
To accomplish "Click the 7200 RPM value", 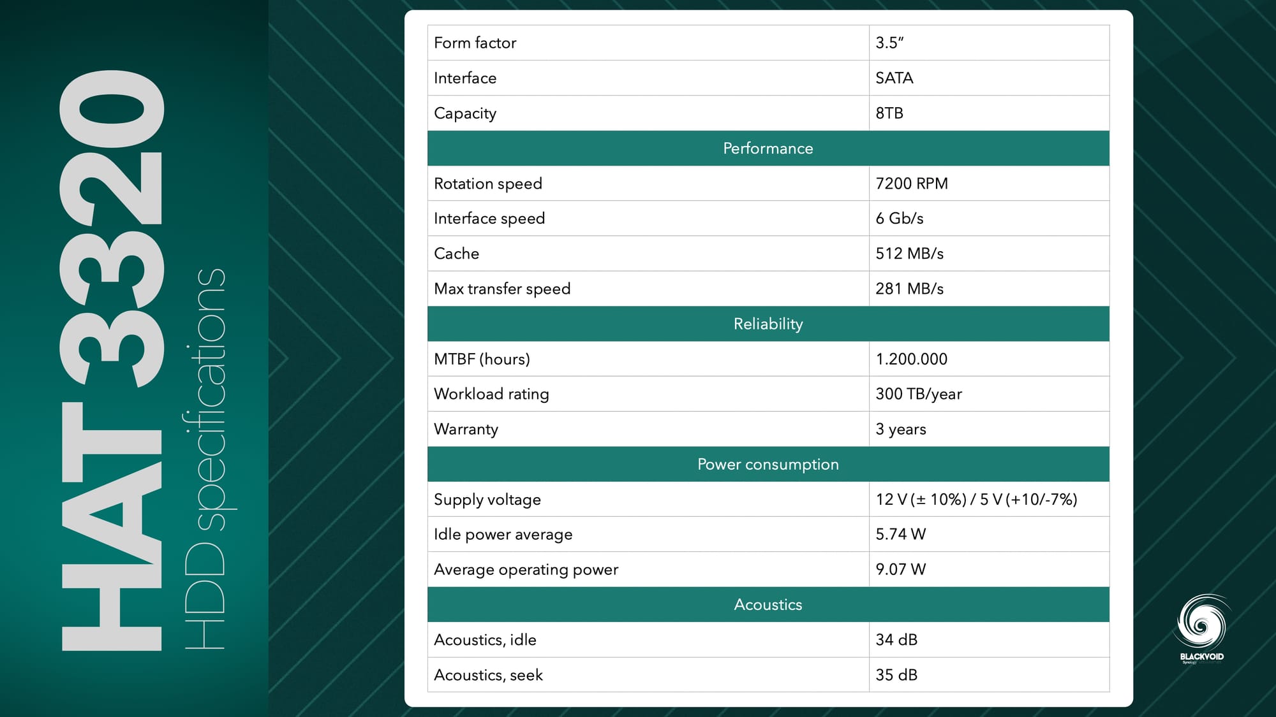I will (x=912, y=184).
